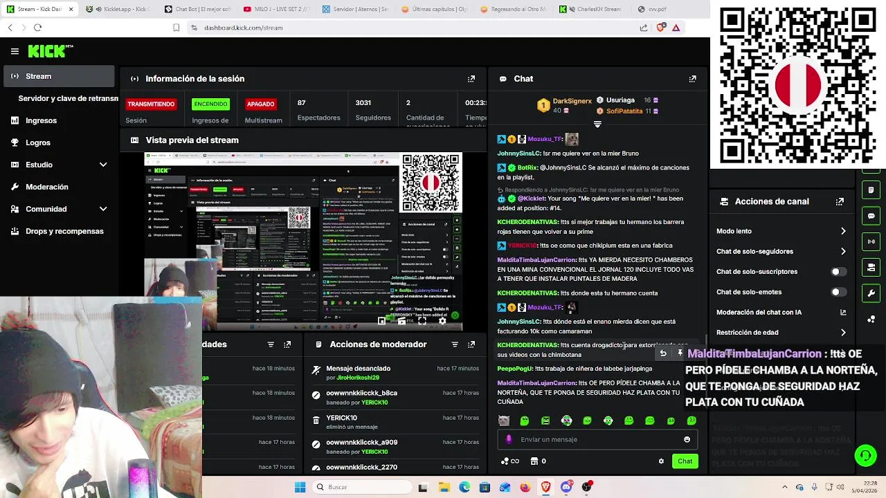Click the channel points infinity icon
The height and width of the screenshot is (498, 886).
point(509,461)
